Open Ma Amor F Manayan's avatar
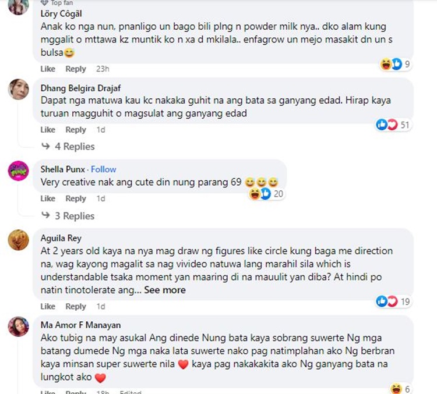The width and height of the screenshot is (437, 394). pyautogui.click(x=19, y=326)
